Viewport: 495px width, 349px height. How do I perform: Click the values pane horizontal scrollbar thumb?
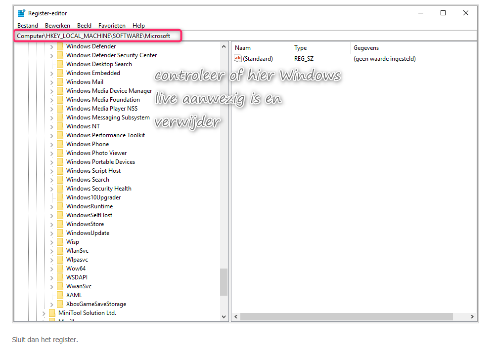pos(346,317)
